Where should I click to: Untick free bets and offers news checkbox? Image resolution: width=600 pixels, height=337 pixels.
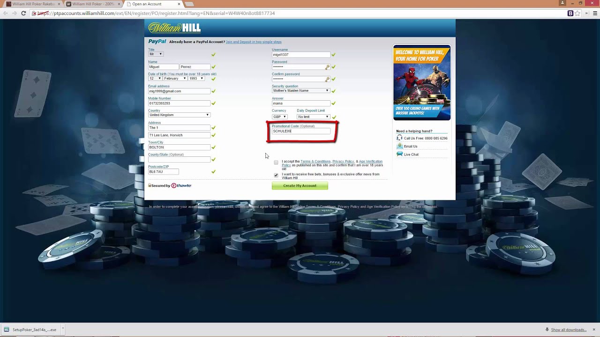[x=276, y=175]
